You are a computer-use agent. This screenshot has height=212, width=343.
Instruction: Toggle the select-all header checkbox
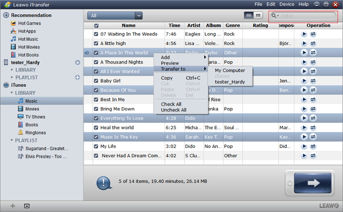tap(96, 26)
